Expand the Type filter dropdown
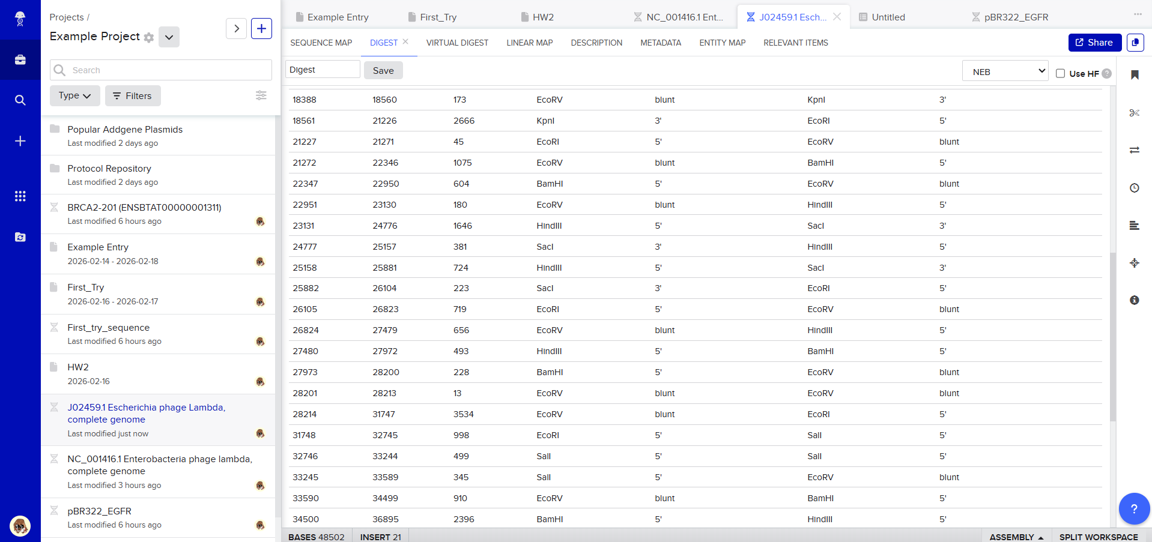Screen dimensions: 1152x542 pos(74,96)
